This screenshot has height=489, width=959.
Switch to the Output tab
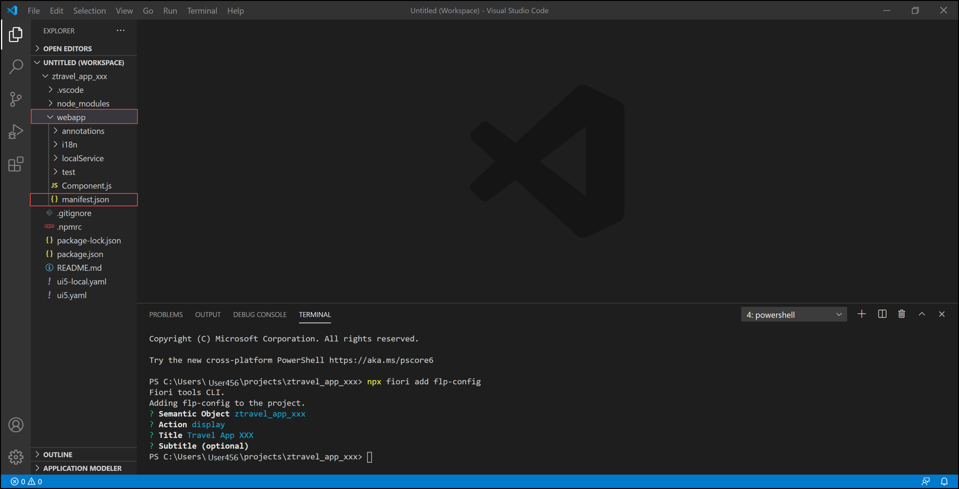pyautogui.click(x=208, y=315)
